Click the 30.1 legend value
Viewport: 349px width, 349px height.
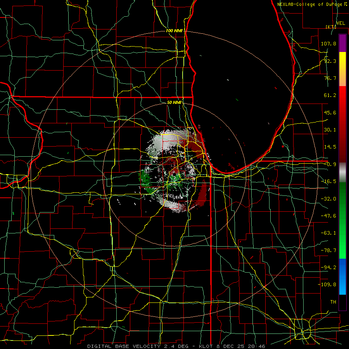(x=330, y=130)
